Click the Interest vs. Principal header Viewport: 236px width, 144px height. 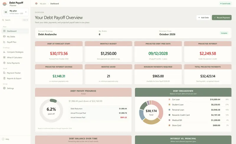pos(183,140)
